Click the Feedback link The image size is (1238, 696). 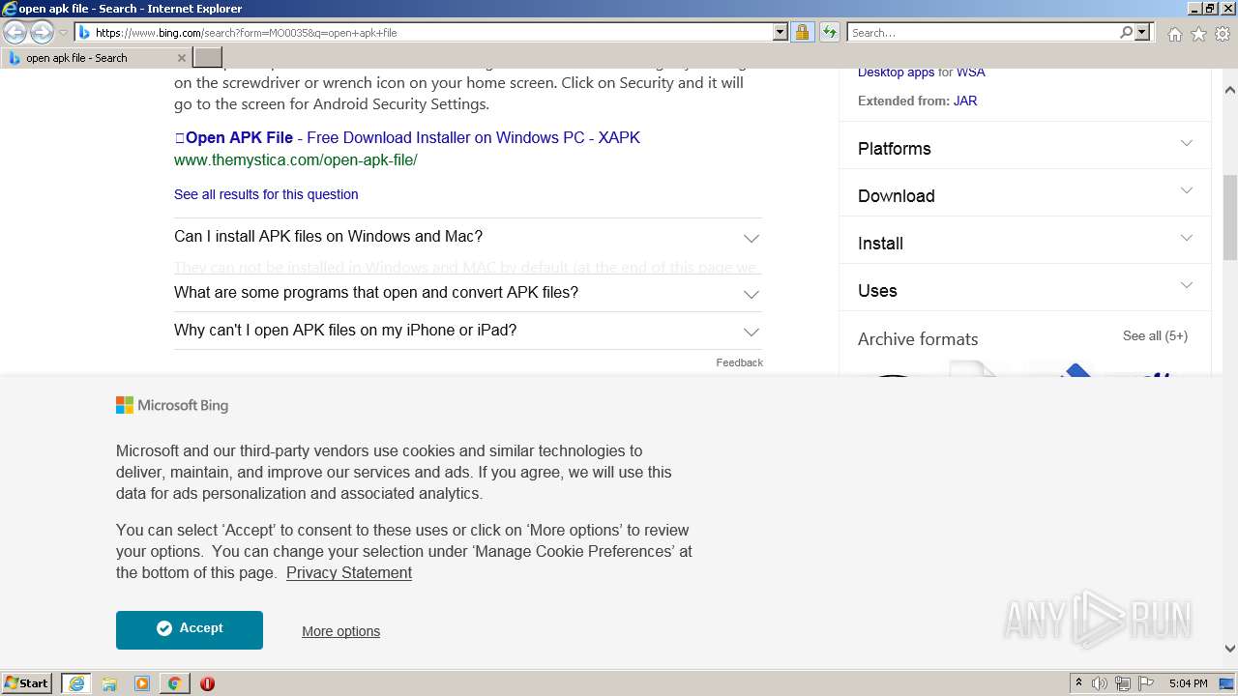[739, 362]
